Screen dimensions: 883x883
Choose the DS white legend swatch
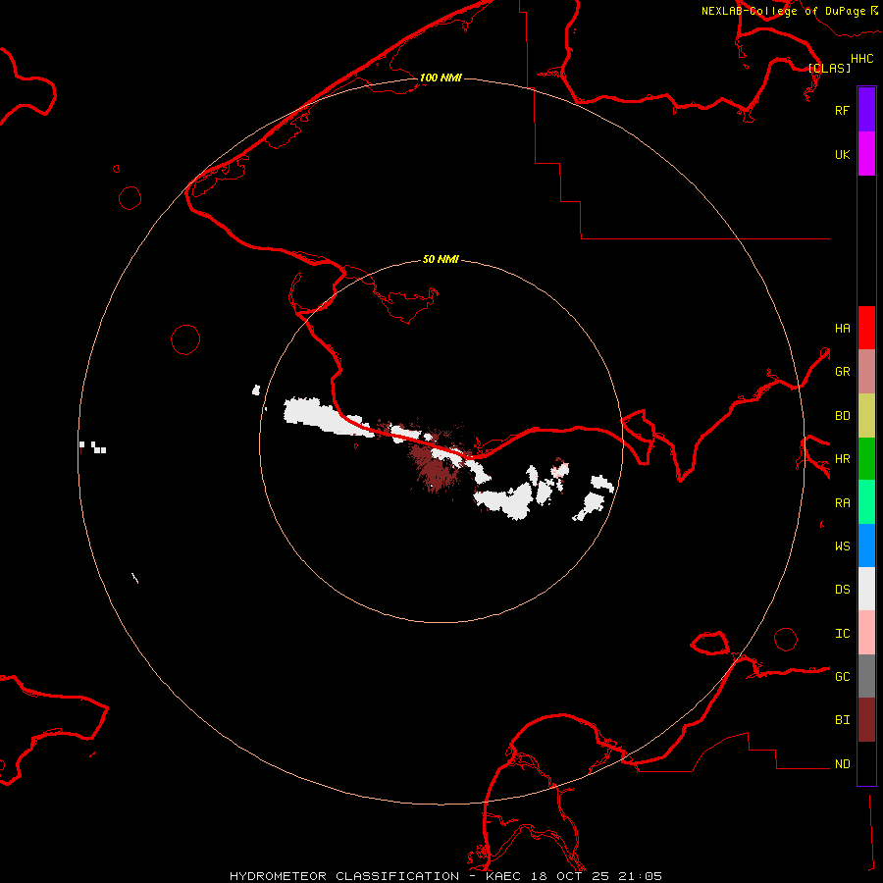point(866,589)
